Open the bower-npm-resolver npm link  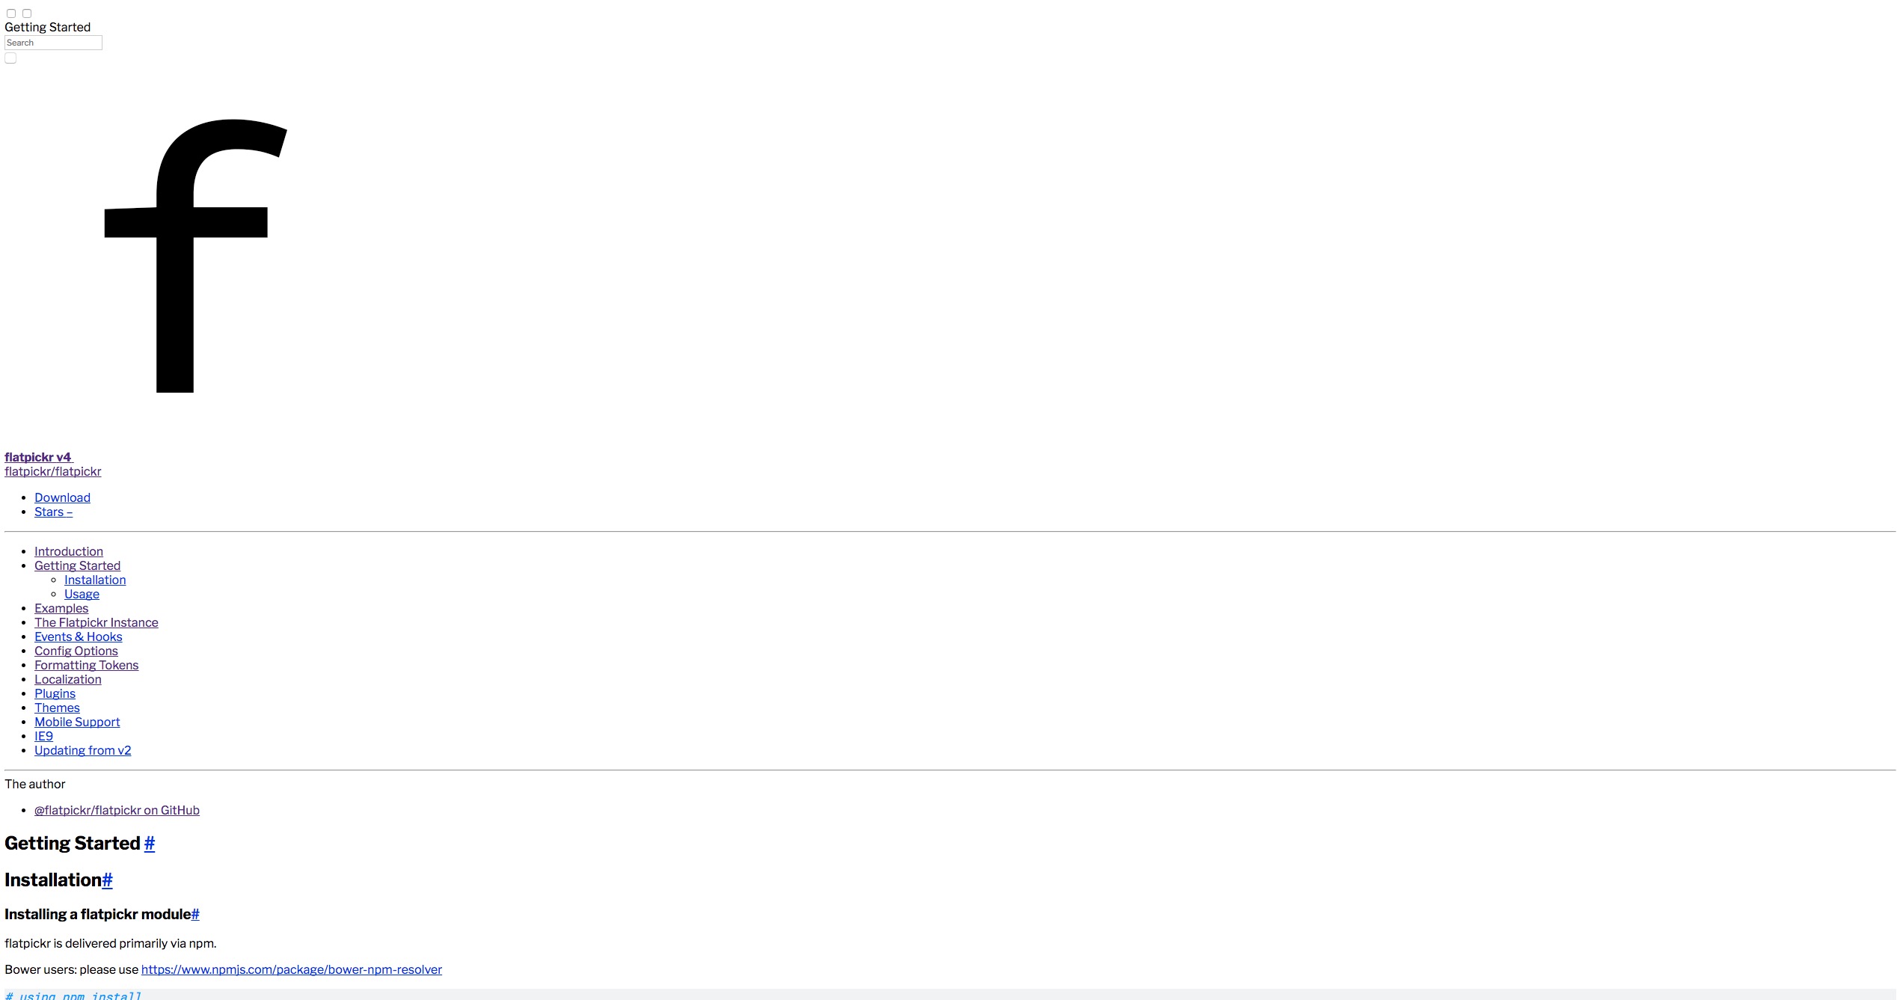(x=291, y=969)
